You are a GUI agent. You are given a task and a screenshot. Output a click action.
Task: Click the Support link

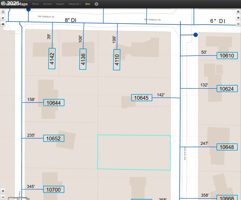point(60,4)
